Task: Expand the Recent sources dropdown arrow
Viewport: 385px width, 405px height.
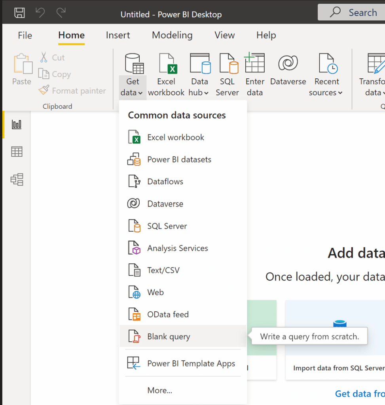Action: coord(340,93)
